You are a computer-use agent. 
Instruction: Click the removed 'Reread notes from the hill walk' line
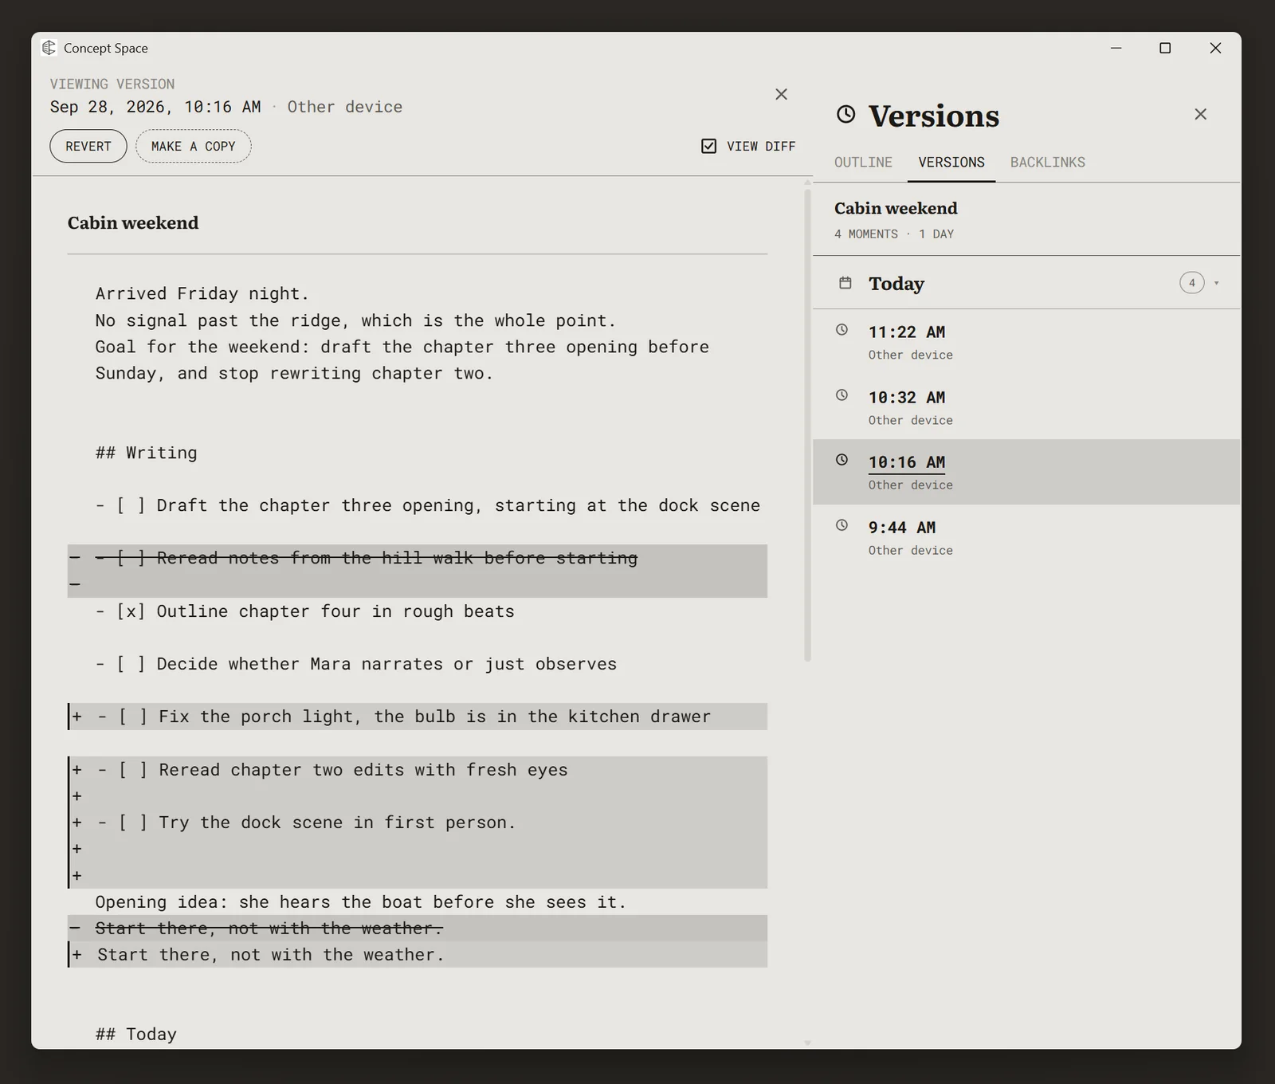(x=418, y=558)
